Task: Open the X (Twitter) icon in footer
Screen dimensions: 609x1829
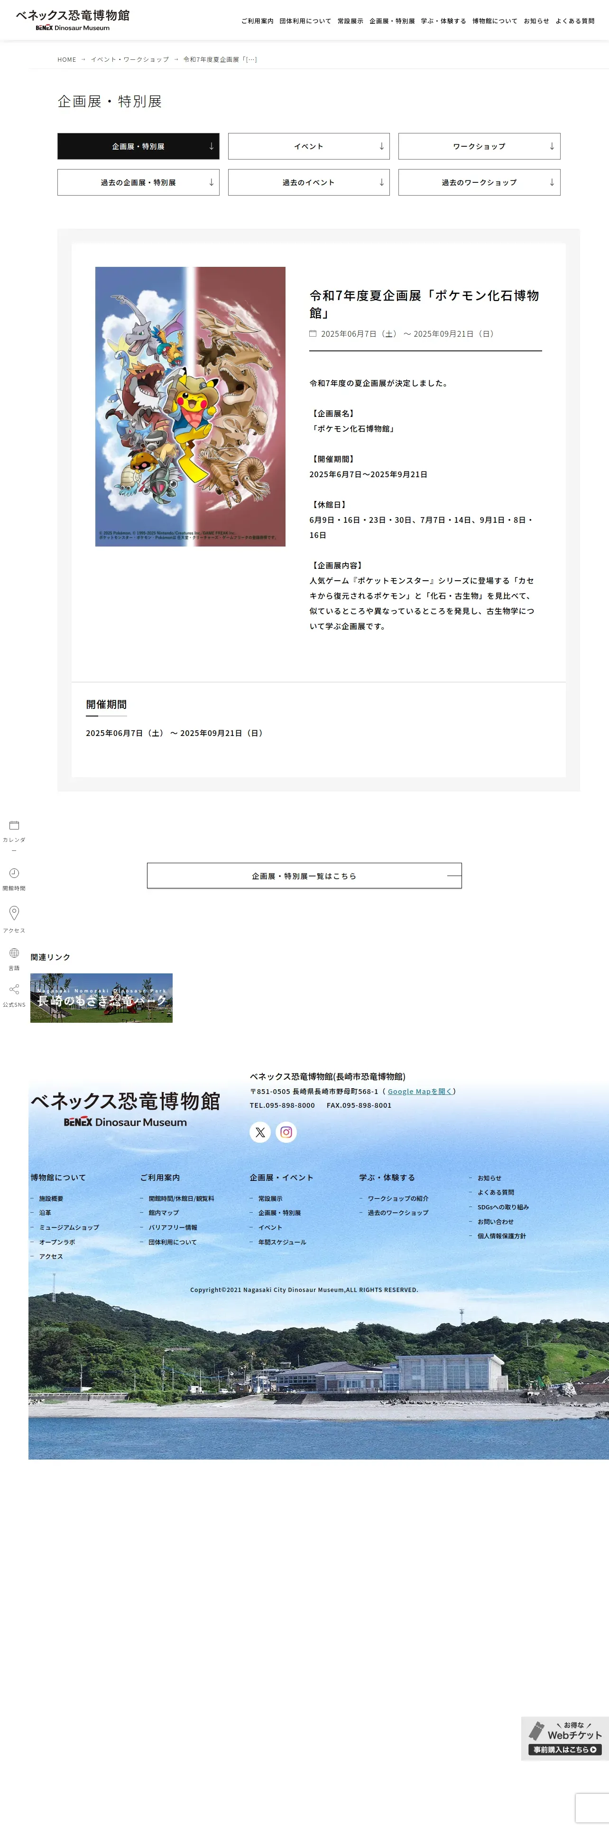Action: 260,1132
